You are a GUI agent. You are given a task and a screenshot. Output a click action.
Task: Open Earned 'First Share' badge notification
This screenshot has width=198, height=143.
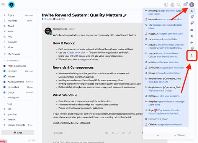click(165, 119)
